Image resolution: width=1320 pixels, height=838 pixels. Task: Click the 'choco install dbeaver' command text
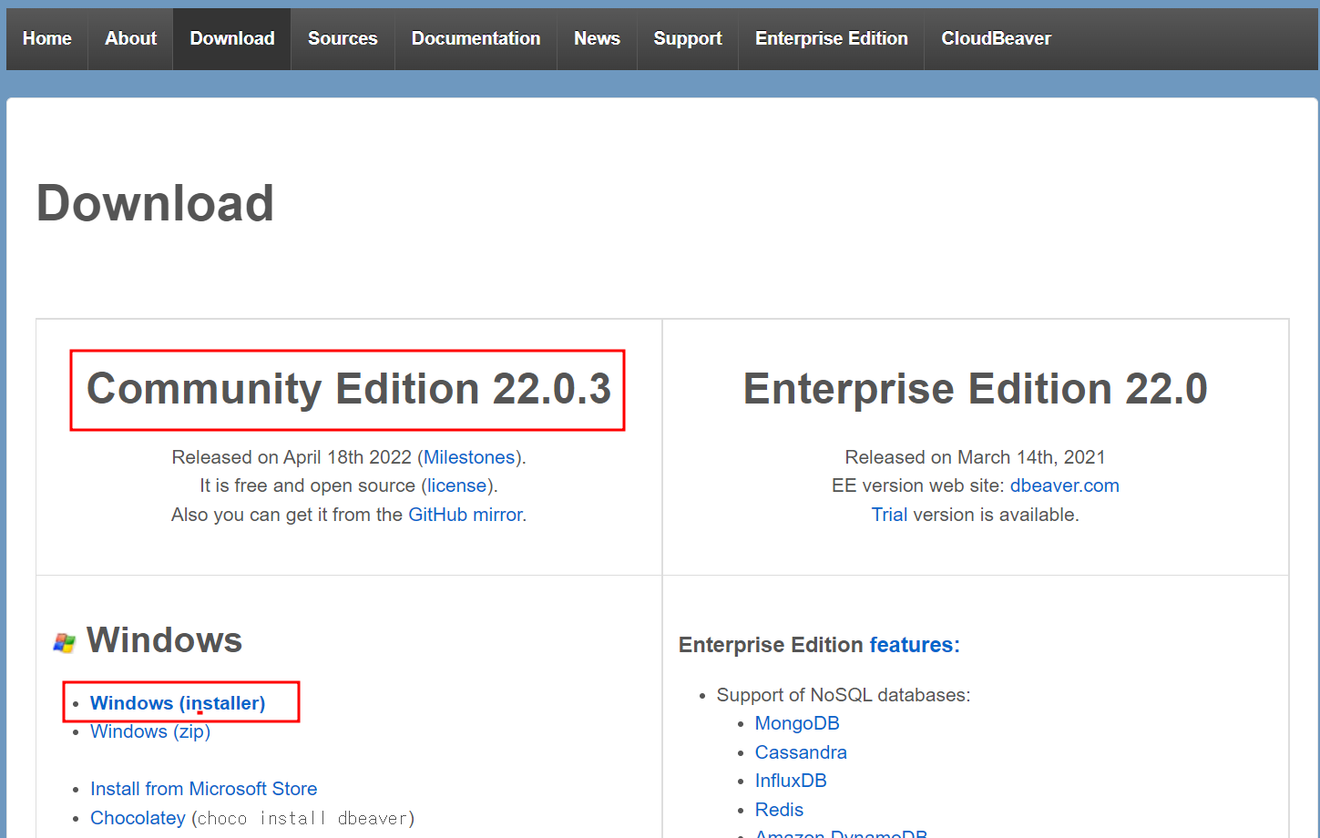303,818
